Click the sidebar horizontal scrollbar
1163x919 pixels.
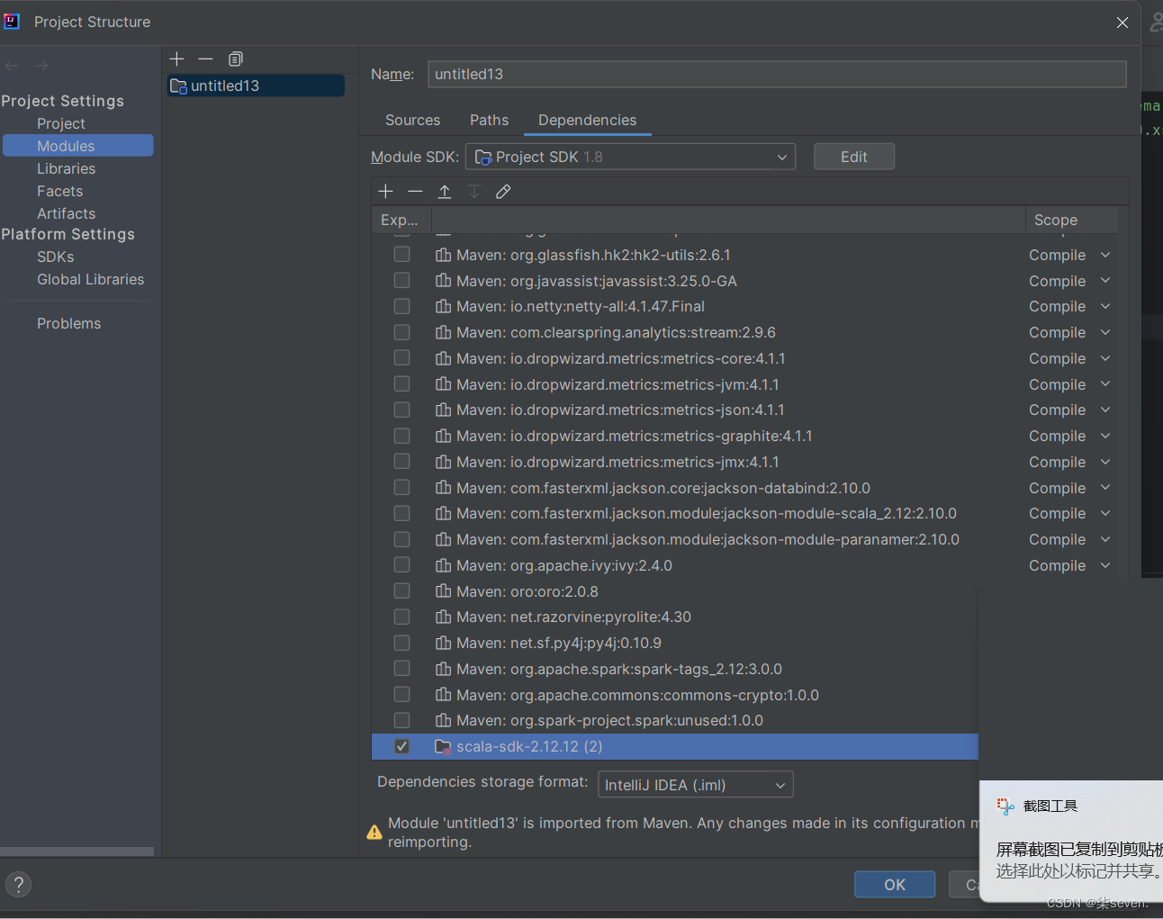(77, 851)
